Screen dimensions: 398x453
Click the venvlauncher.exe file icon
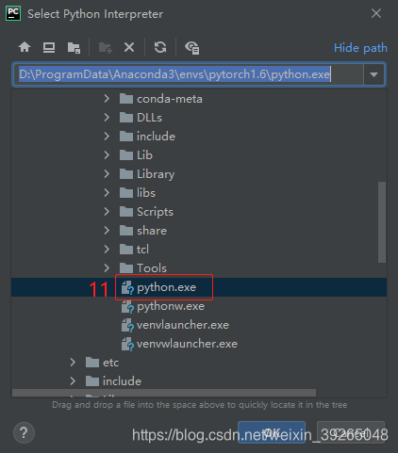coord(127,325)
